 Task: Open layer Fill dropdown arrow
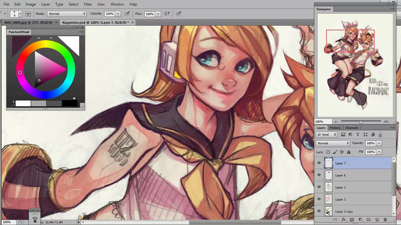pos(379,152)
